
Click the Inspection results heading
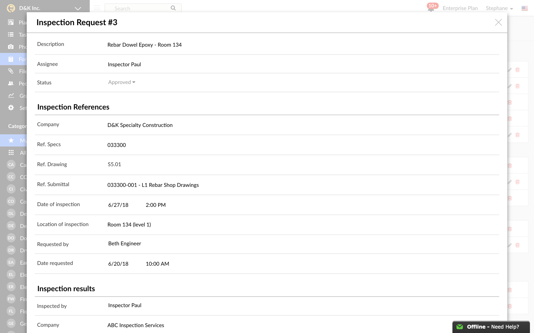point(66,289)
